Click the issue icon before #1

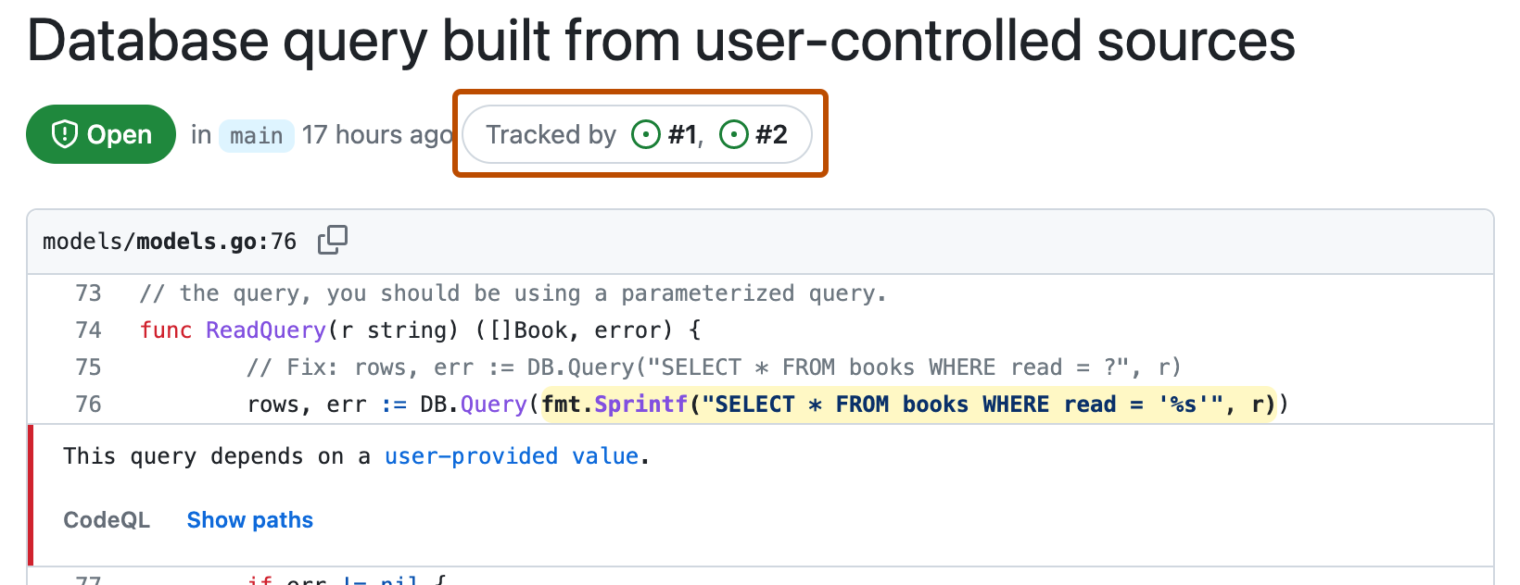click(x=648, y=134)
